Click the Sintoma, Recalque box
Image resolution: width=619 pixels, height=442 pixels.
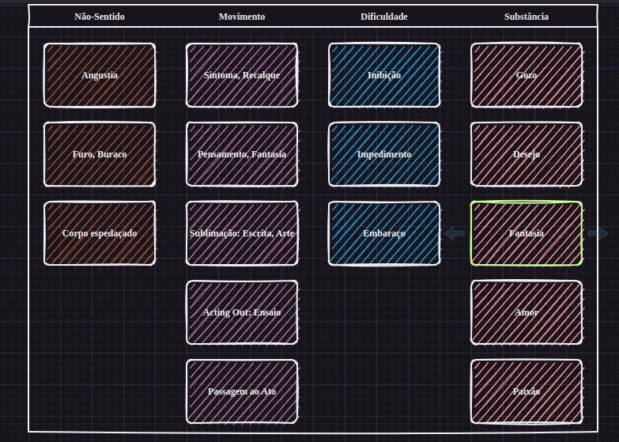(242, 75)
